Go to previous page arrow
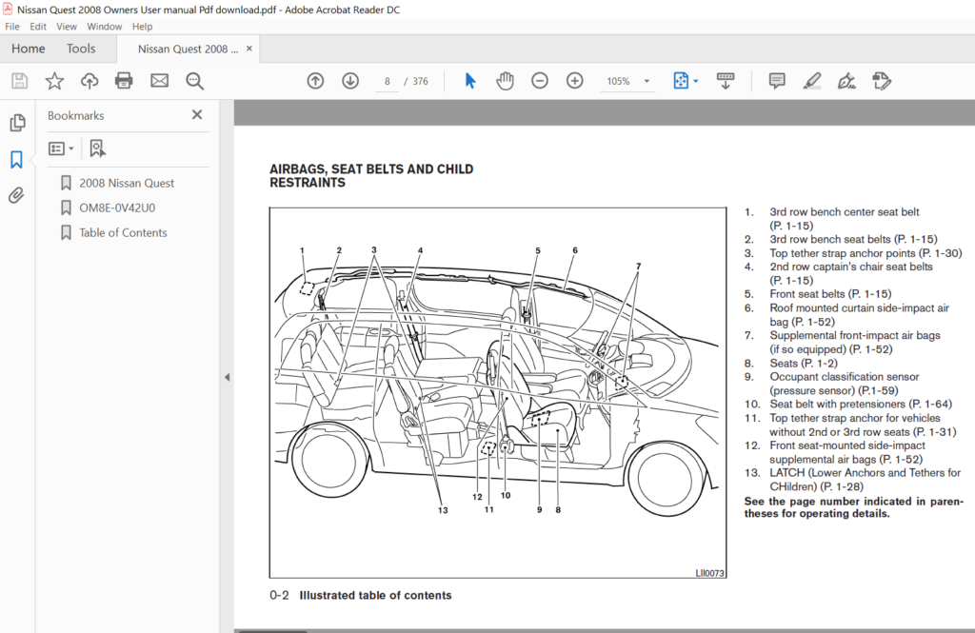Image resolution: width=975 pixels, height=633 pixels. (315, 81)
